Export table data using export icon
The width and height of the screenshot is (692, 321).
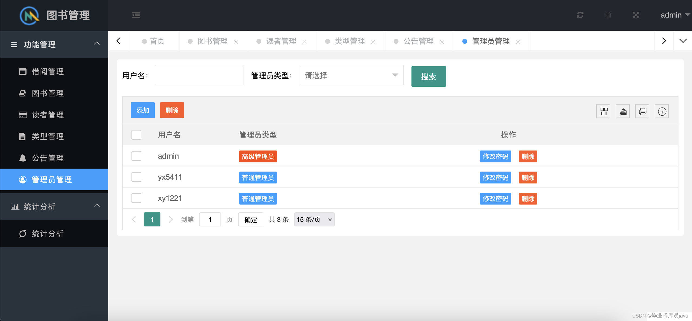[x=623, y=111]
